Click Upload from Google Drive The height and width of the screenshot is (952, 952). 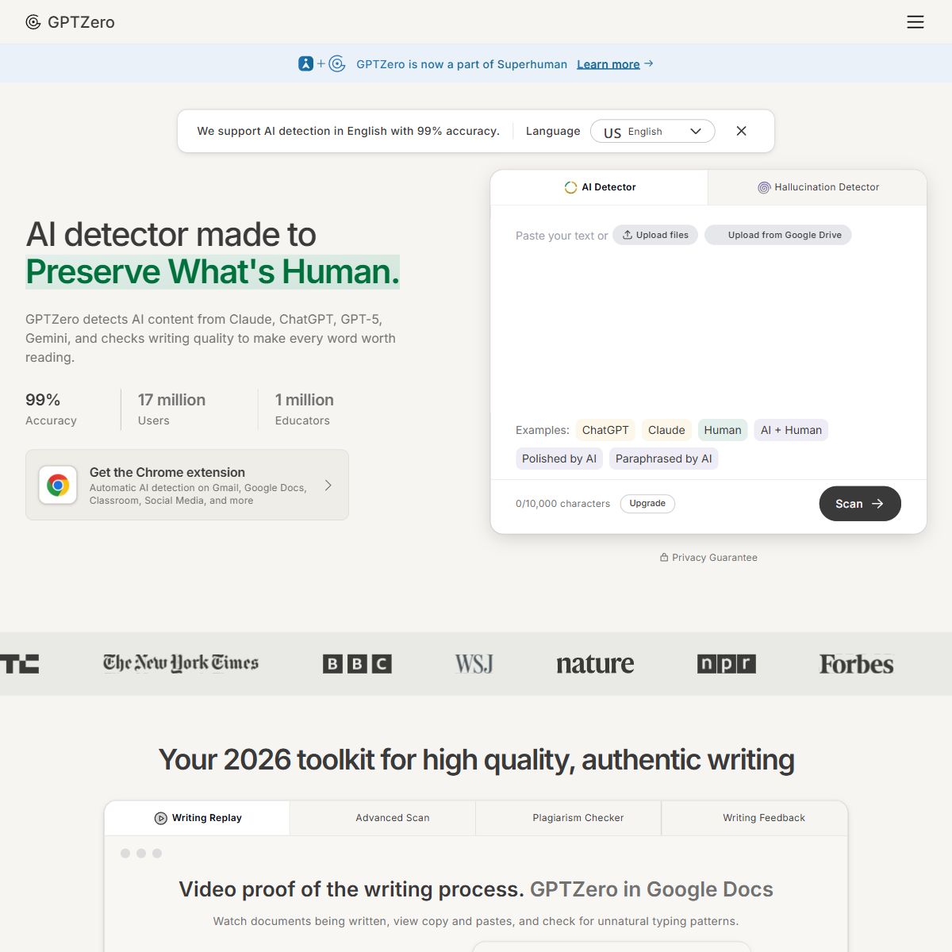(x=778, y=235)
